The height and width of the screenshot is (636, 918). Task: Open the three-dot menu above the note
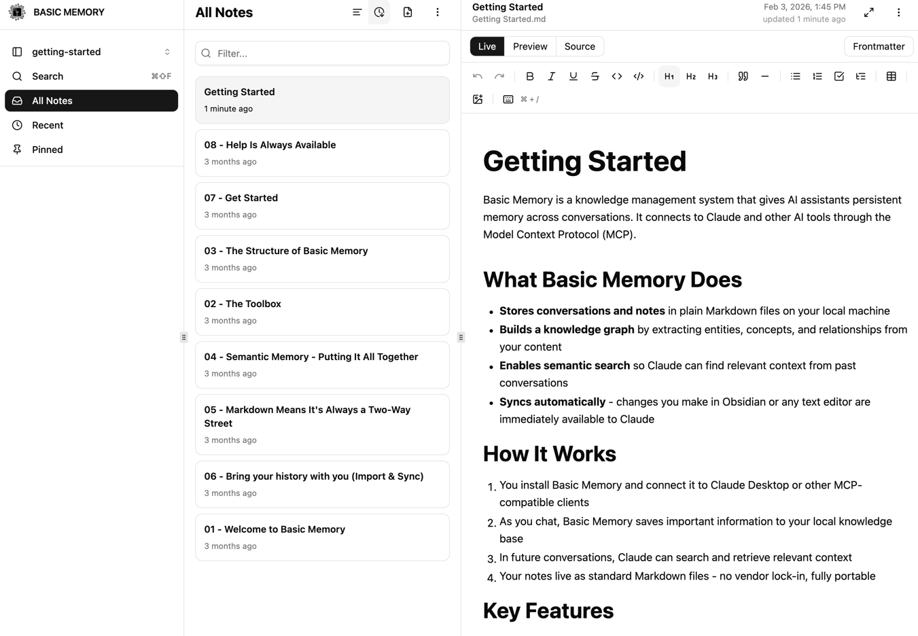tap(898, 12)
